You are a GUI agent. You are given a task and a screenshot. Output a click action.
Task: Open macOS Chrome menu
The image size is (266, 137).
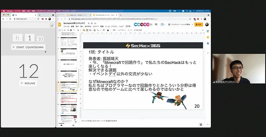[10, 11]
